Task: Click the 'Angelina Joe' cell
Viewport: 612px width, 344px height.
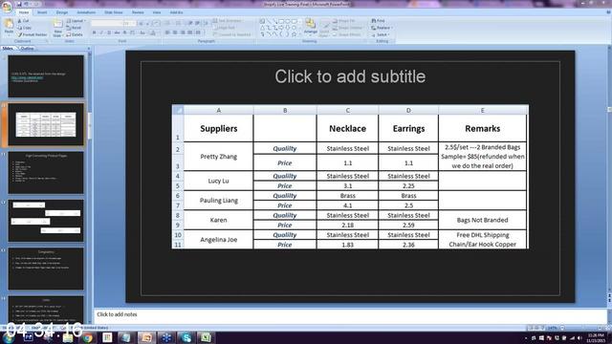Action: click(219, 240)
